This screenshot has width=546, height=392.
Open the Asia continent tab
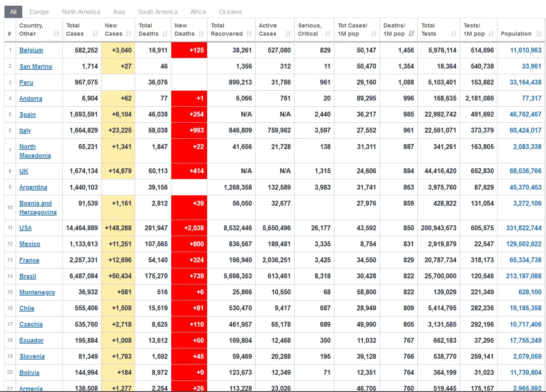(x=119, y=12)
